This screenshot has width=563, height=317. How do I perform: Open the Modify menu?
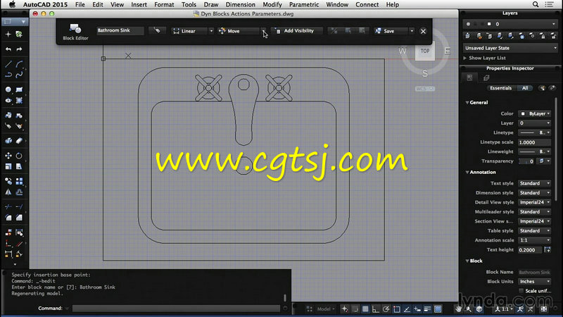tap(272, 4)
